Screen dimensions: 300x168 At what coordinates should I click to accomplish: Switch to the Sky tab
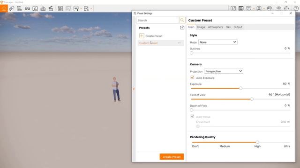[x=228, y=27]
